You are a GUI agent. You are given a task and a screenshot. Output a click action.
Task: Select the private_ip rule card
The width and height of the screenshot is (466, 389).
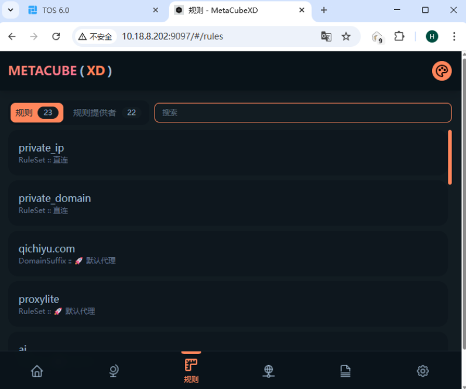(x=228, y=153)
